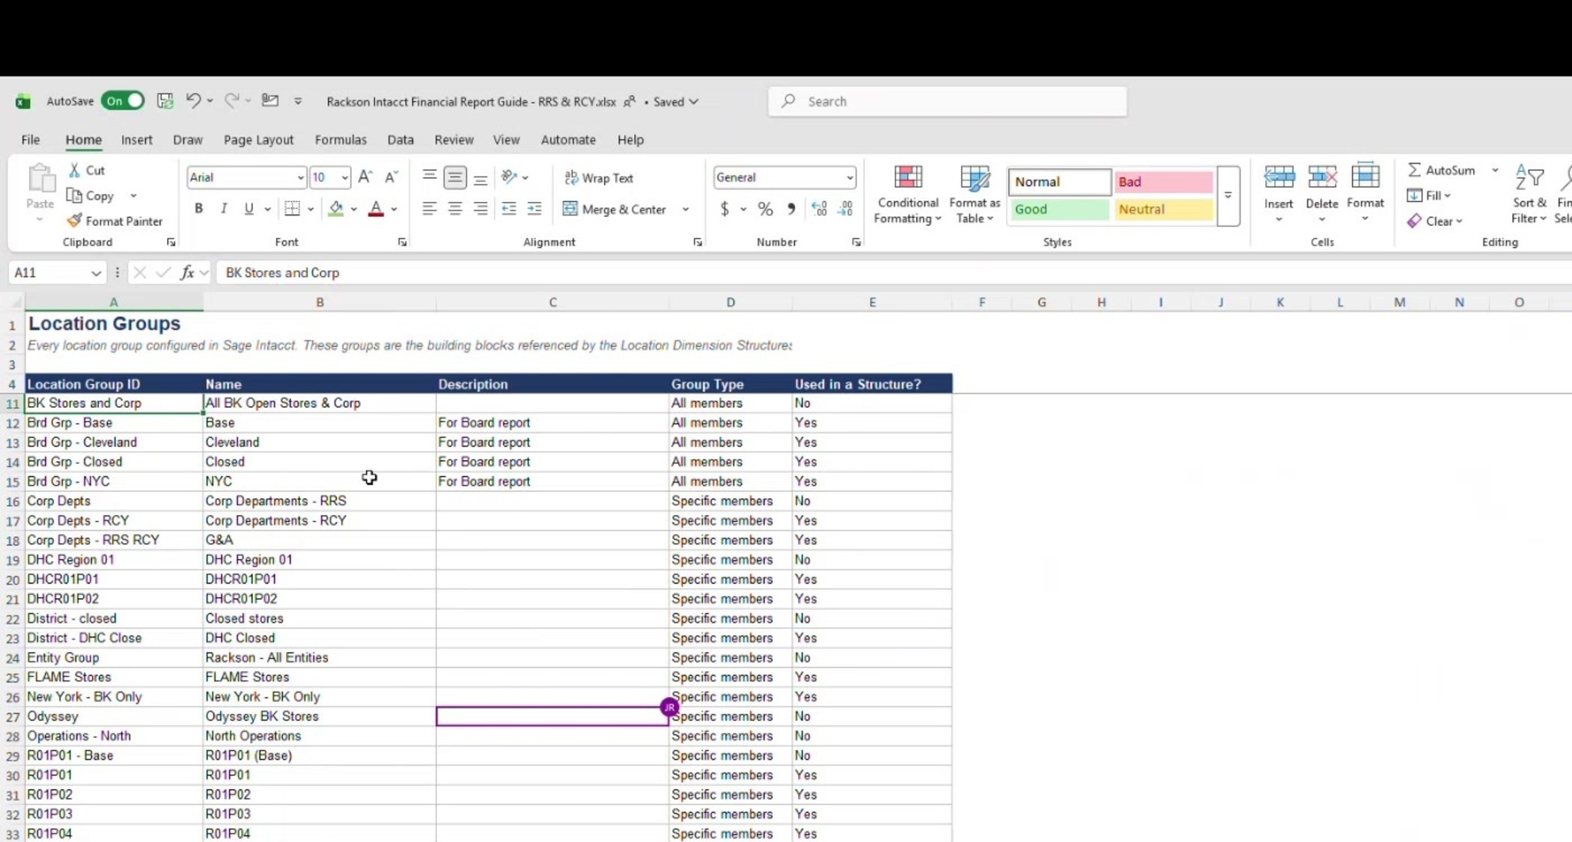This screenshot has width=1572, height=842.
Task: Switch to the Automate tab
Action: click(x=568, y=140)
